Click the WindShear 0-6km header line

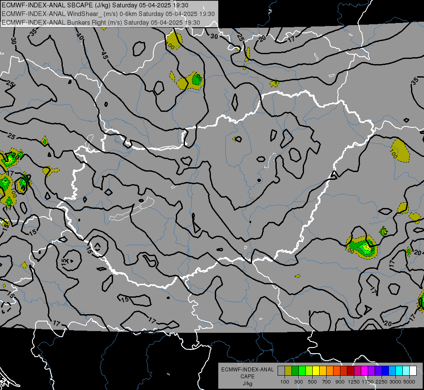click(108, 14)
